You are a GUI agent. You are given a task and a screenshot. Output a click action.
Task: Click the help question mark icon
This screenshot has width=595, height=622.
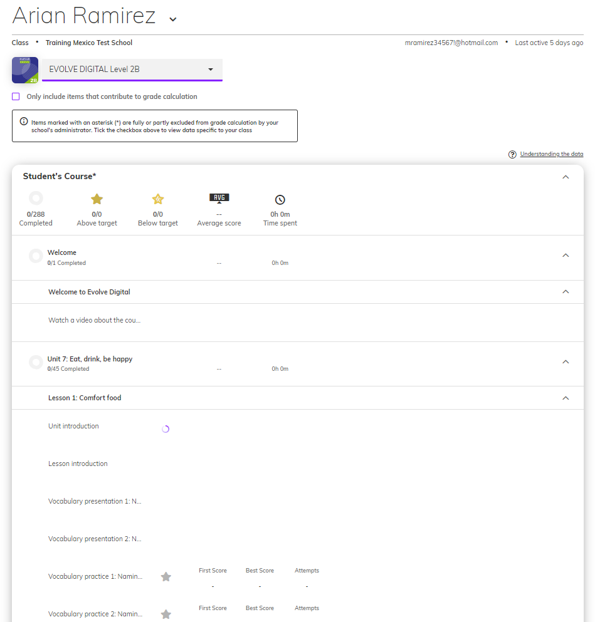tap(512, 154)
